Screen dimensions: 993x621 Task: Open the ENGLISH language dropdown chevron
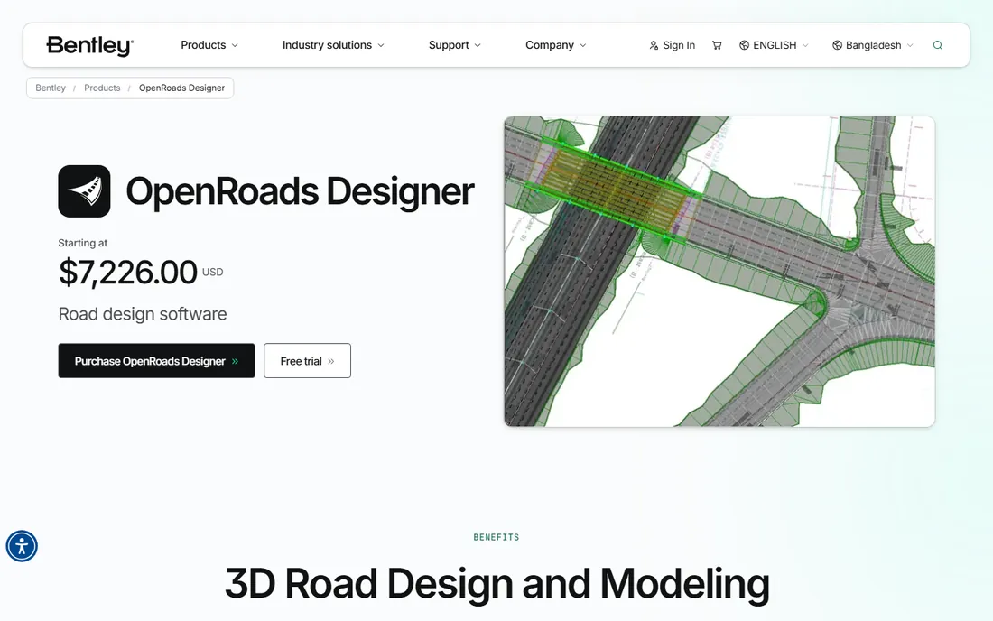805,45
